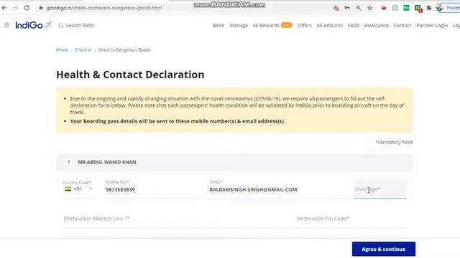Click the red extension icon in toolbar
The image size is (460, 258).
click(x=384, y=8)
